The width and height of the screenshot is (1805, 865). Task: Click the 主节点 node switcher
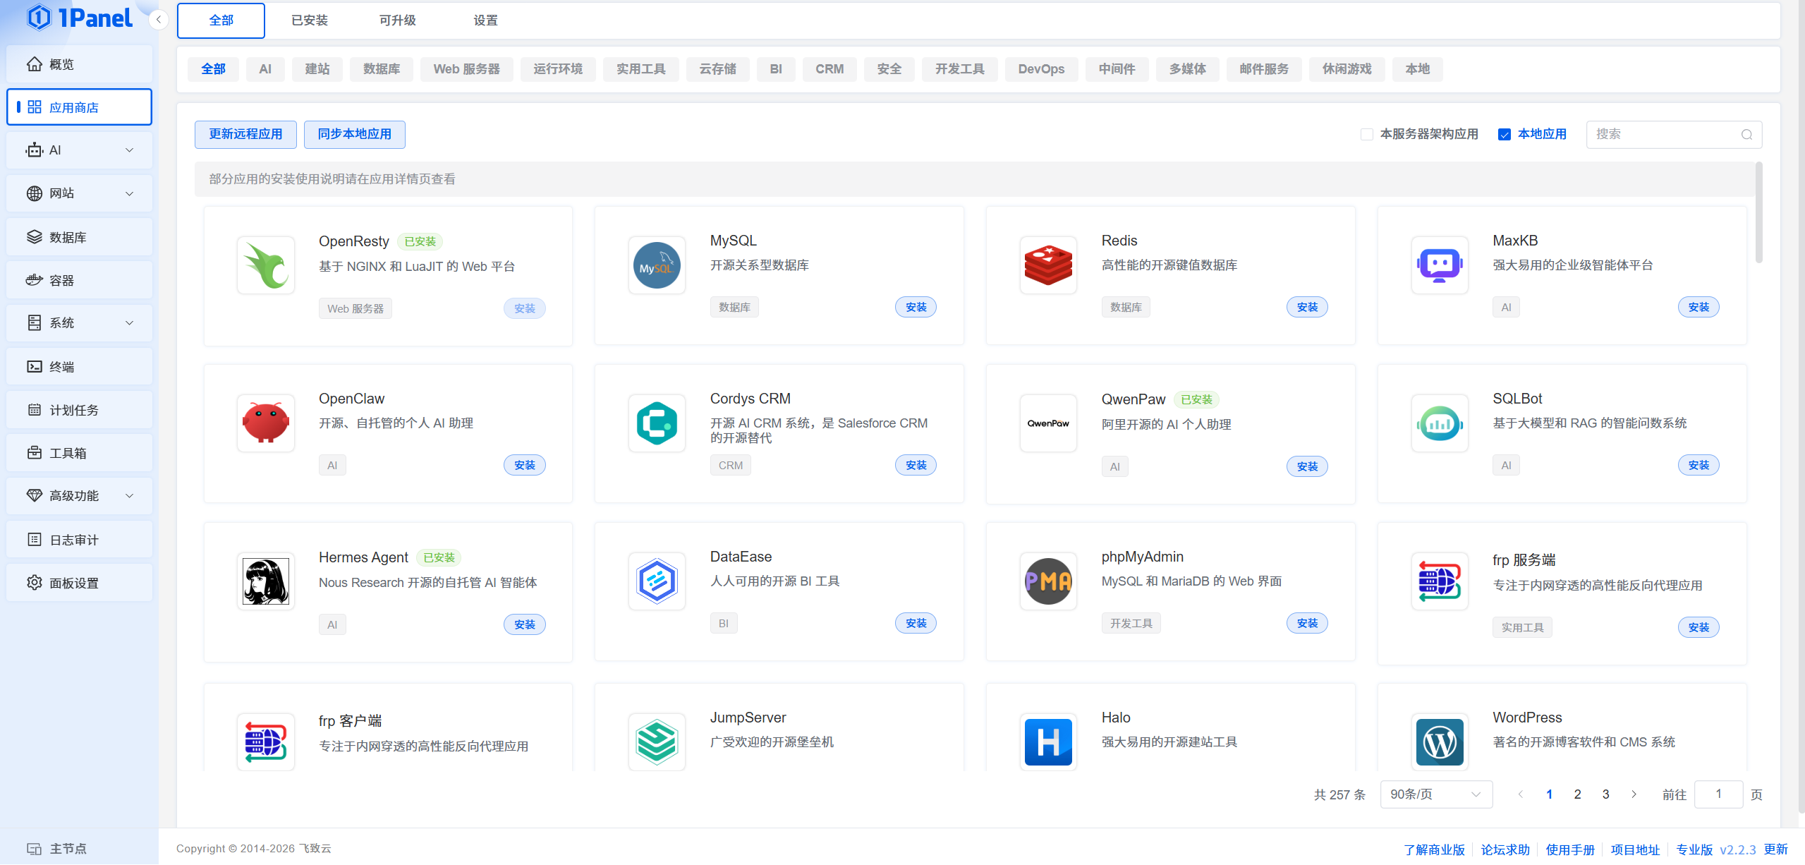56,849
